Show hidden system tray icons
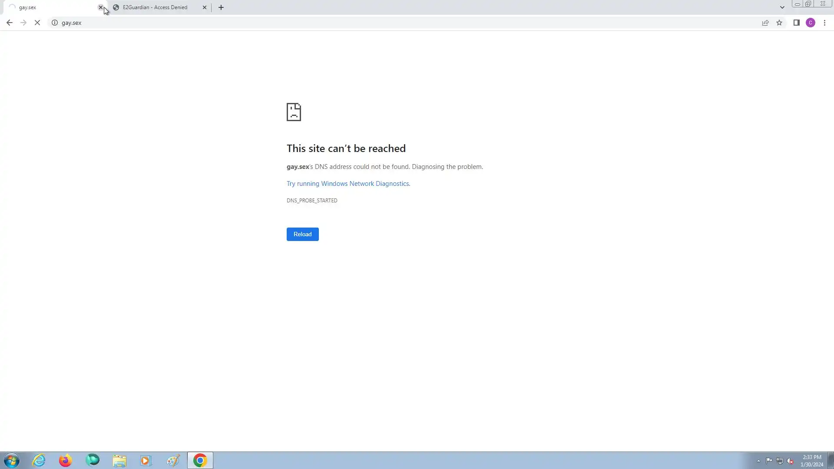Viewport: 834px width, 469px height. click(758, 461)
